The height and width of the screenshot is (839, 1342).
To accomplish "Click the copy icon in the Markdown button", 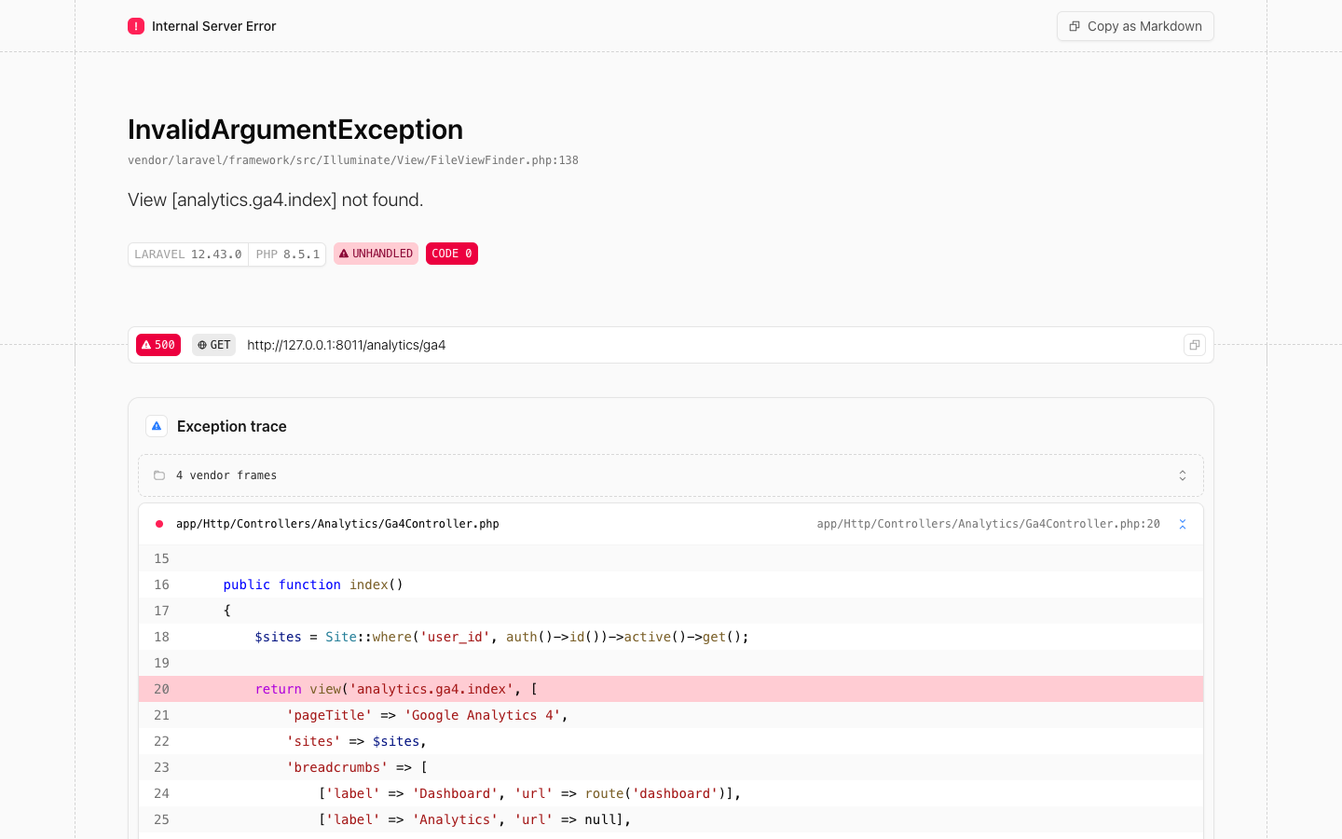I will coord(1075,26).
